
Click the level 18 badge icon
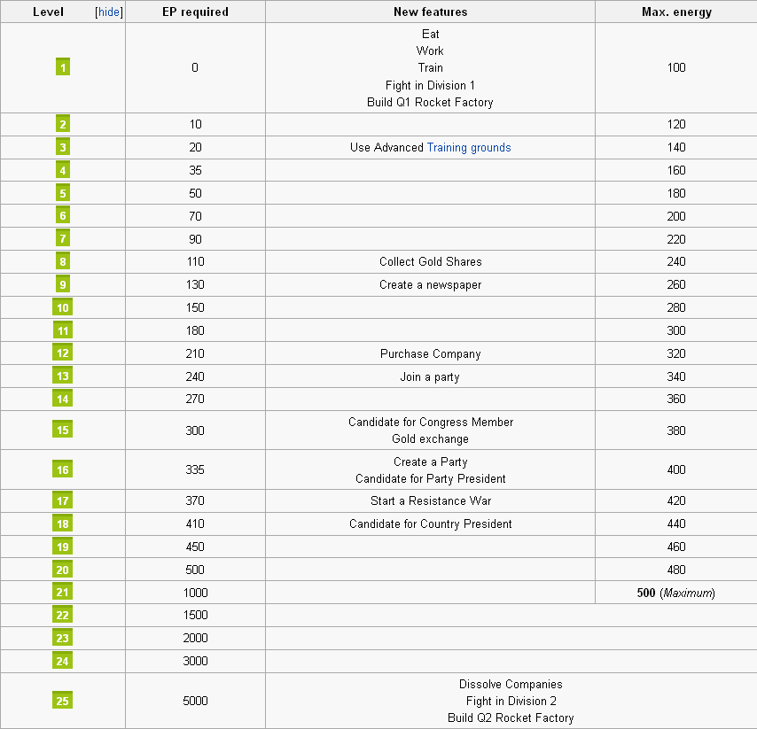63,523
